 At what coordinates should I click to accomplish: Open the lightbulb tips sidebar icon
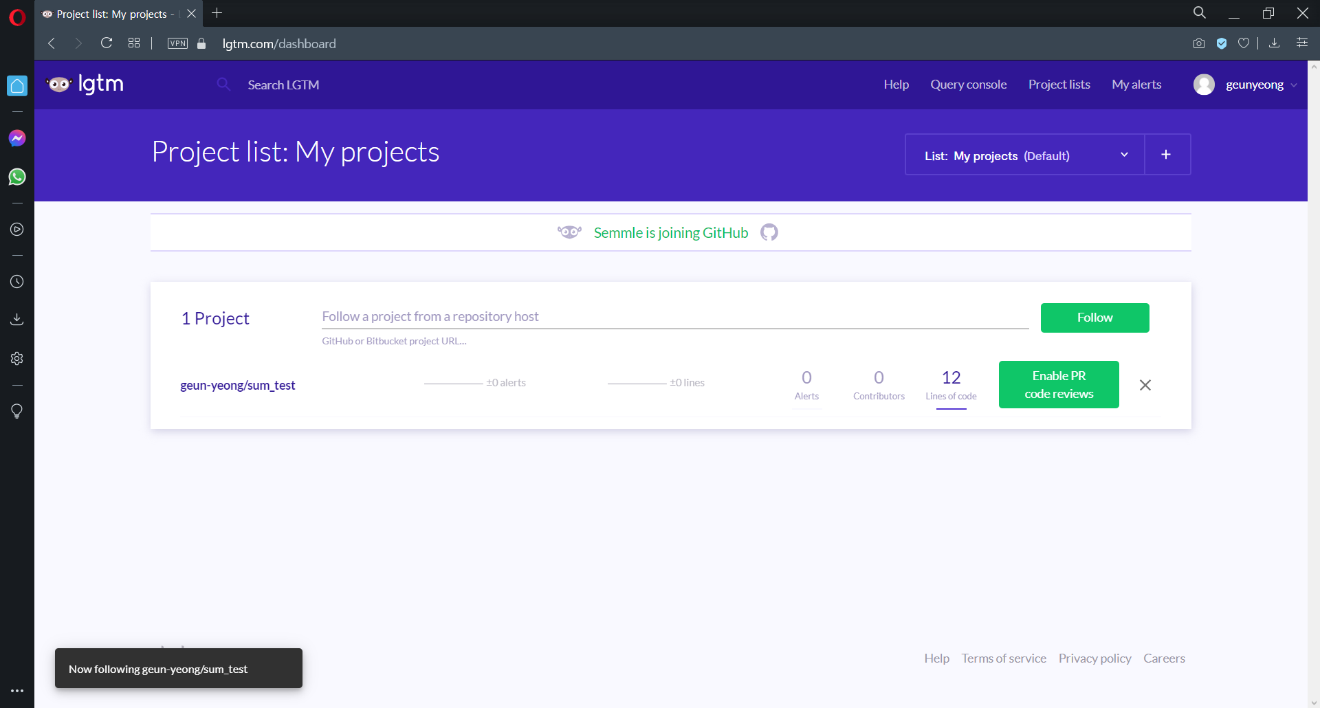17,411
